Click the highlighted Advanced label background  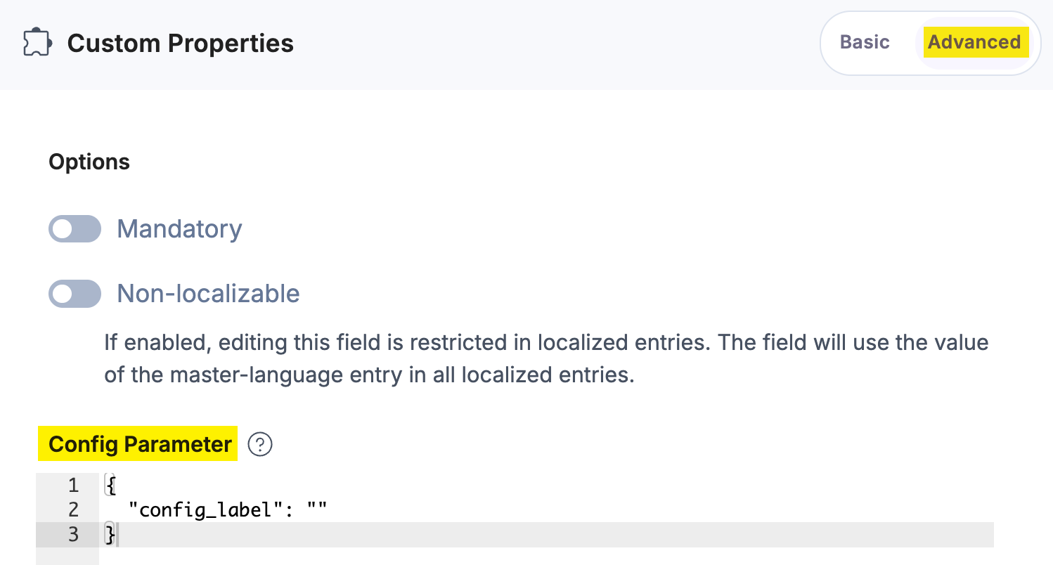pos(975,42)
